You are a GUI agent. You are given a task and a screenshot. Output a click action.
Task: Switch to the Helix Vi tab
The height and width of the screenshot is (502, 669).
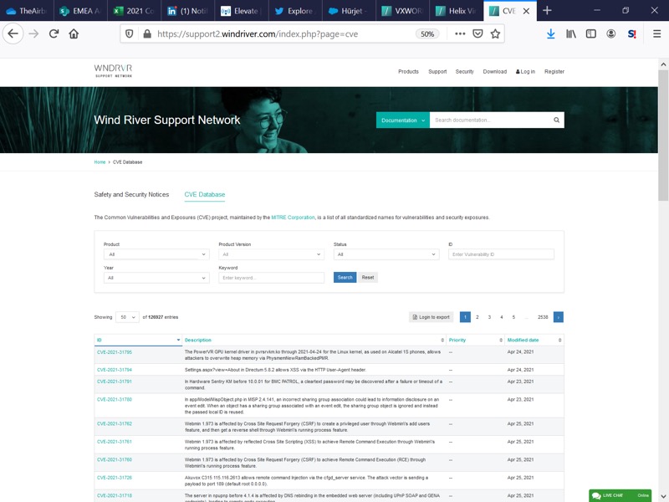pos(457,11)
